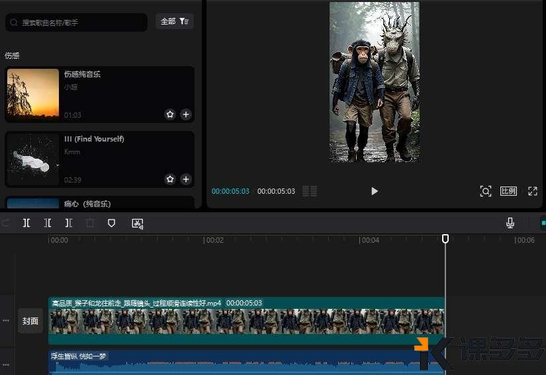Toggle the preview grid lines icon
Image resolution: width=546 pixels, height=375 pixels.
310,191
